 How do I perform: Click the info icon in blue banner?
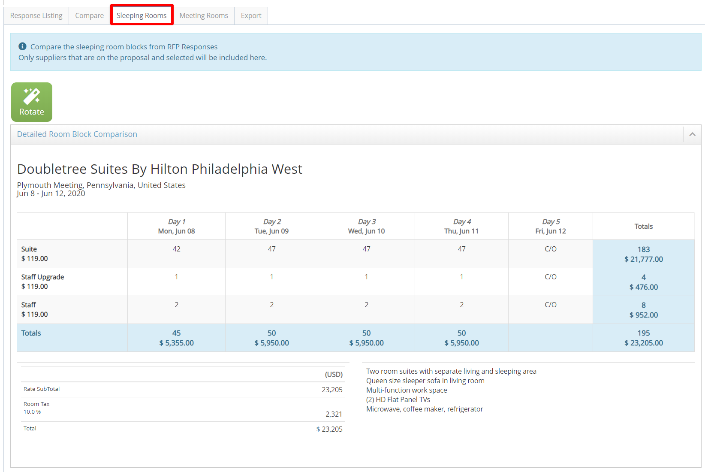point(22,46)
